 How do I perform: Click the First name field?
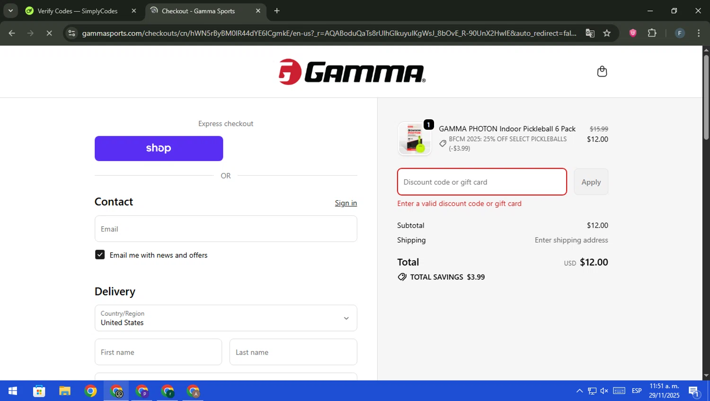coord(158,352)
